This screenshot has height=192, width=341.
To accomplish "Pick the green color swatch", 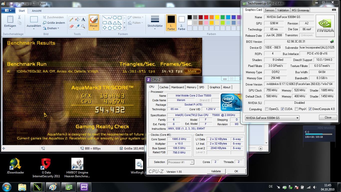I will (x=223, y=17).
